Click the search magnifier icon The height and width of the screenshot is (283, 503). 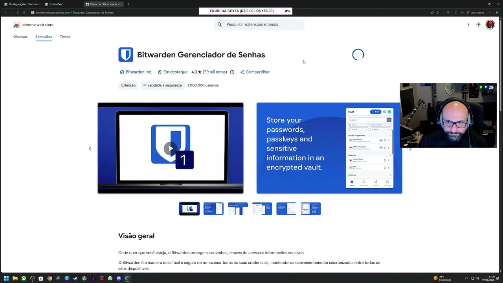click(x=220, y=24)
